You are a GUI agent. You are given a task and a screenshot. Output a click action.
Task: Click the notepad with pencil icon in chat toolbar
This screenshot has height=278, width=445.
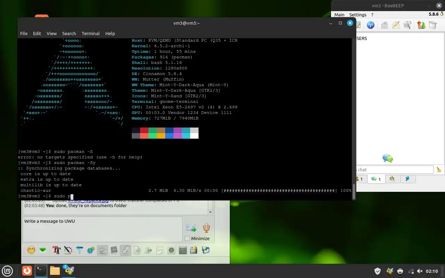click(x=194, y=250)
